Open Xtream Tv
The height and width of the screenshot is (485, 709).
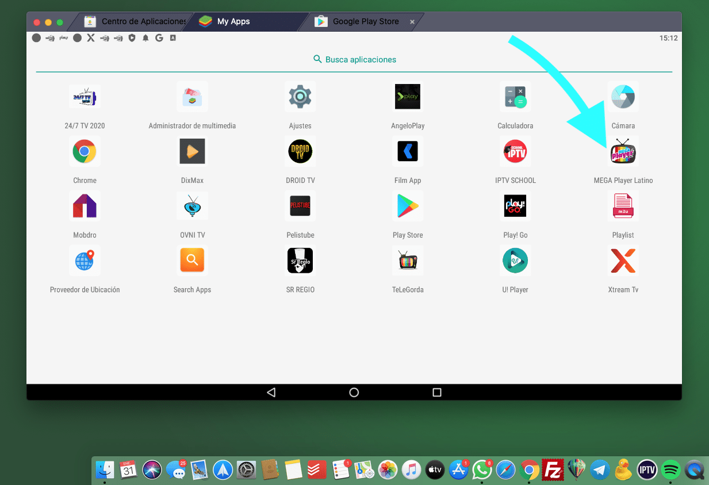(x=623, y=261)
